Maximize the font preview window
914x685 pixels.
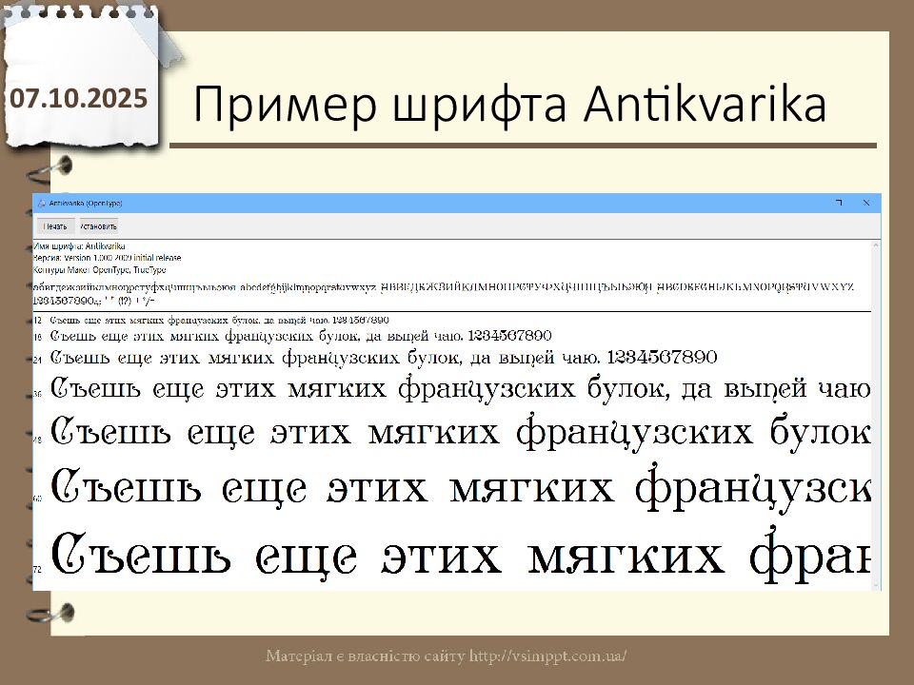pyautogui.click(x=839, y=203)
